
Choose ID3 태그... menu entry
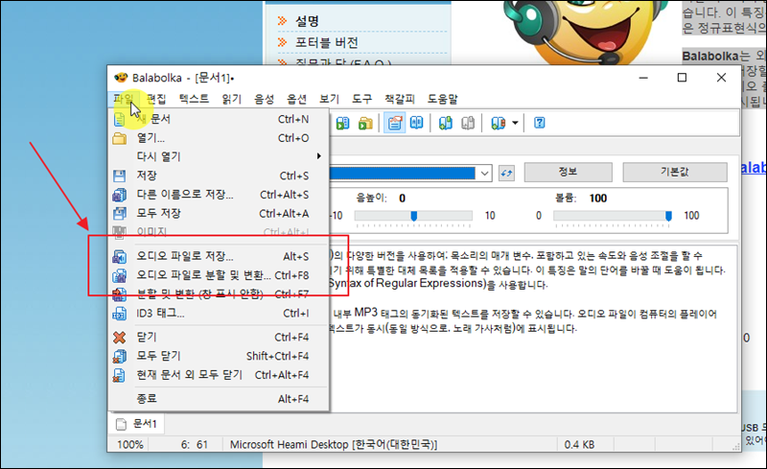[x=219, y=314]
